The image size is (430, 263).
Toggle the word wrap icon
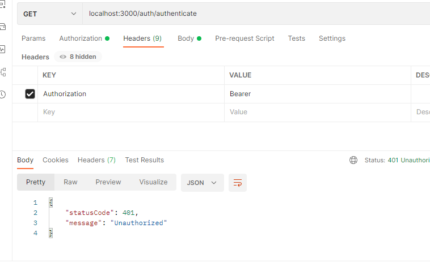point(238,183)
